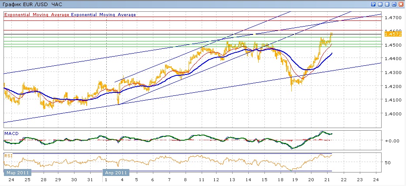The height and width of the screenshot is (186, 406).
Task: Select the blue Exponential Moving Average label
Action: click(x=103, y=15)
